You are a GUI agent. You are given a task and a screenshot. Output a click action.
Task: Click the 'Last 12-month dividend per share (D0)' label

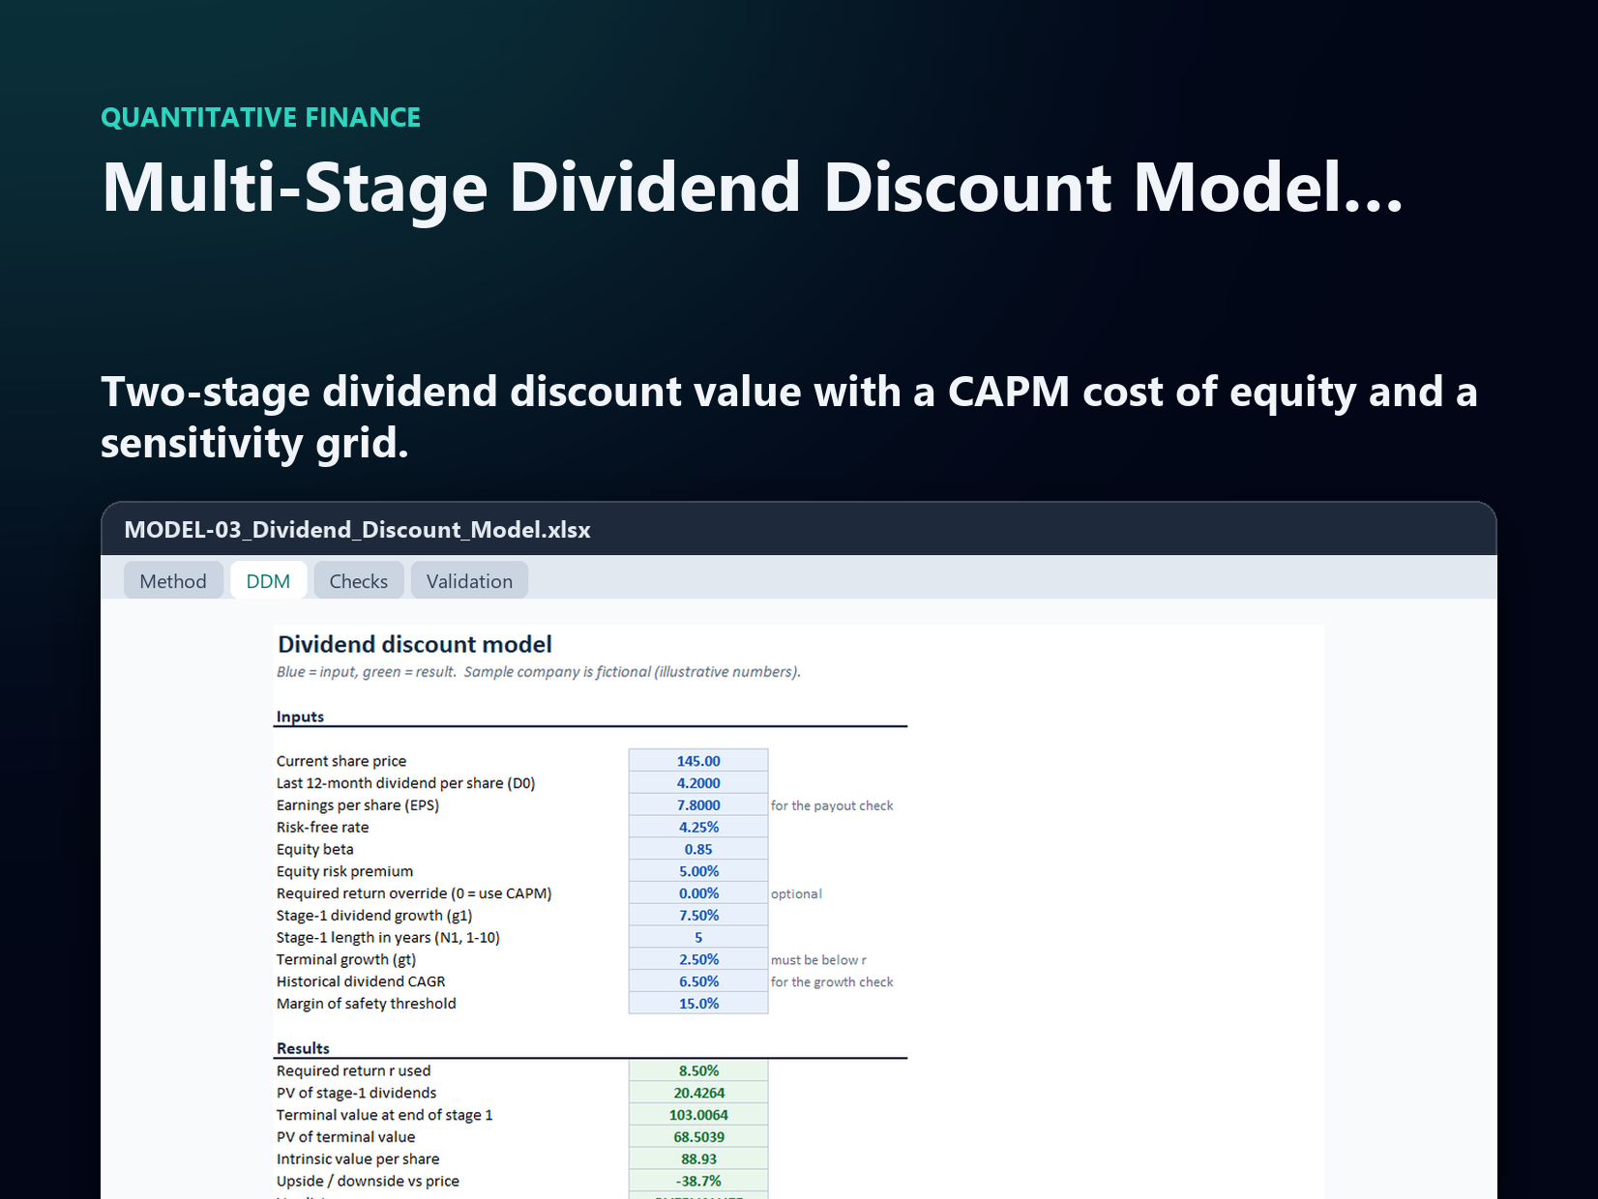(x=405, y=783)
